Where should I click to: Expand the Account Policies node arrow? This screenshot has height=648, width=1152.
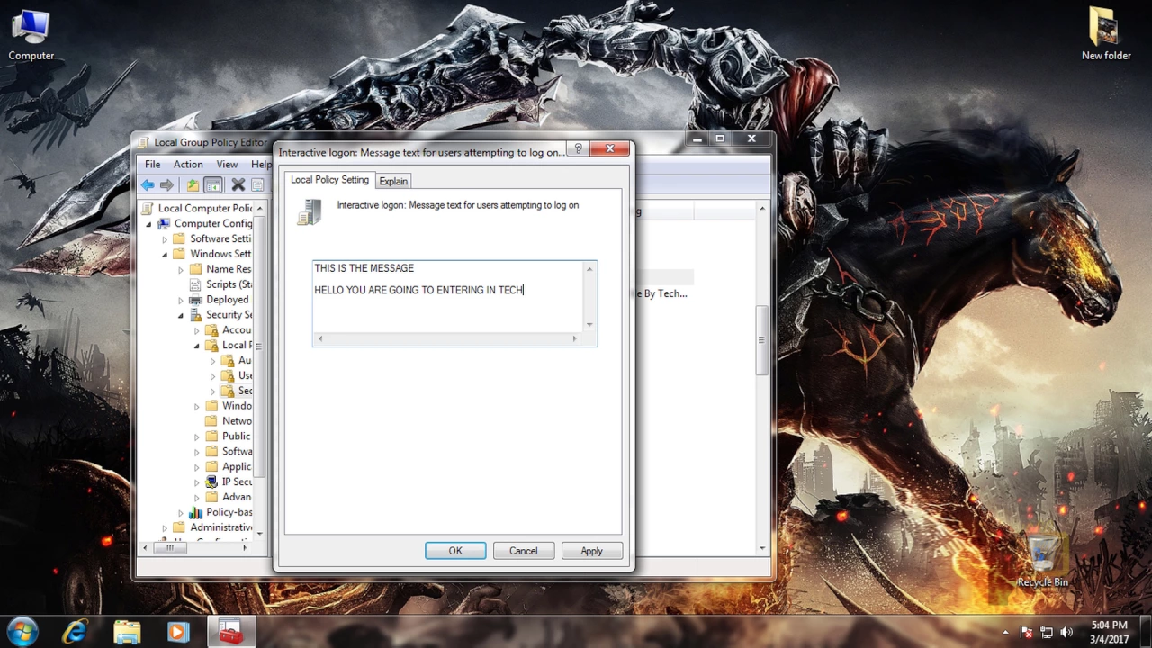(197, 330)
